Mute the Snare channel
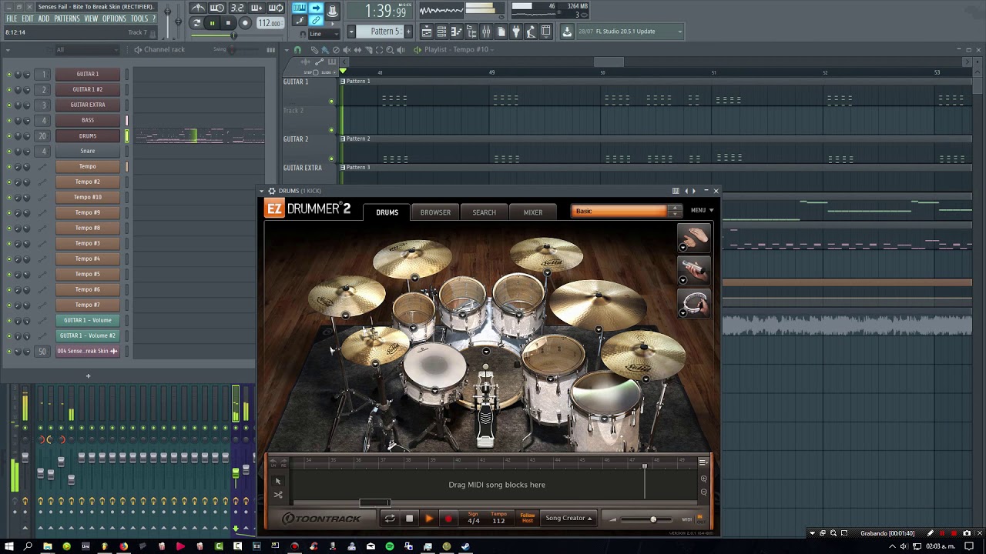 coord(9,151)
